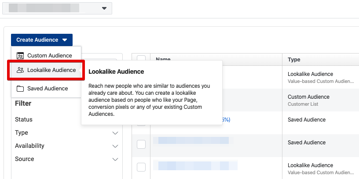The image size is (359, 179).
Task: Expand the Type filter chevron
Action: coord(115,133)
